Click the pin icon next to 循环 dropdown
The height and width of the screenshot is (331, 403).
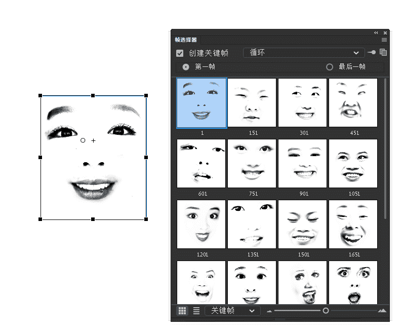[x=372, y=52]
